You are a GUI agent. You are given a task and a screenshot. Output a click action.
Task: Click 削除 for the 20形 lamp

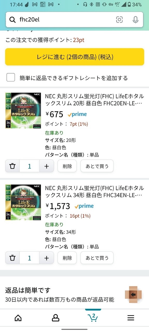67,166
